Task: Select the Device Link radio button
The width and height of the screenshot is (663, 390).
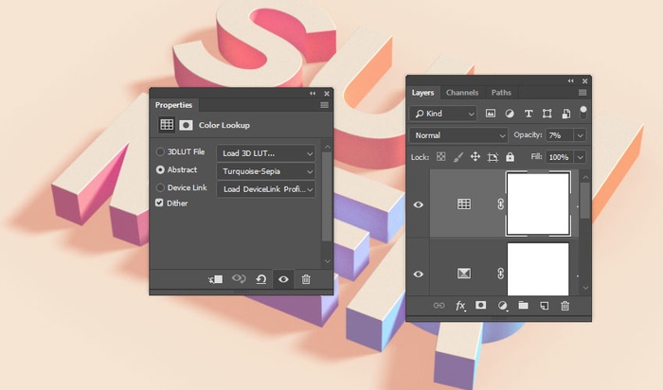Action: click(x=160, y=187)
